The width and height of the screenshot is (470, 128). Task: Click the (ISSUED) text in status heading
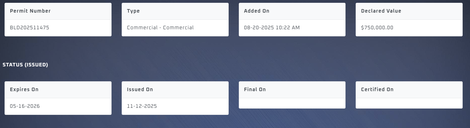coord(36,65)
